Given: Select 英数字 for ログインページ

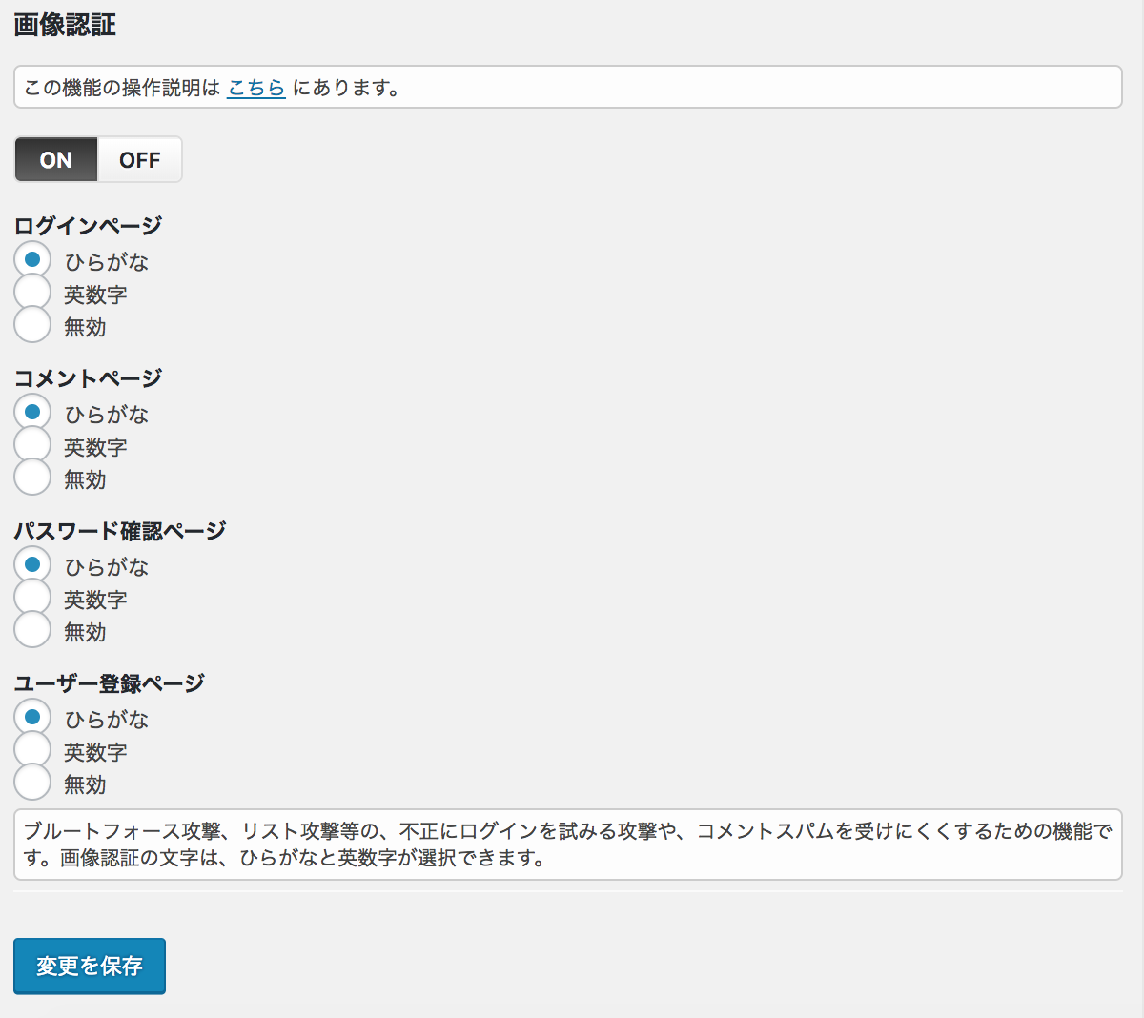Looking at the screenshot, I should point(32,293).
